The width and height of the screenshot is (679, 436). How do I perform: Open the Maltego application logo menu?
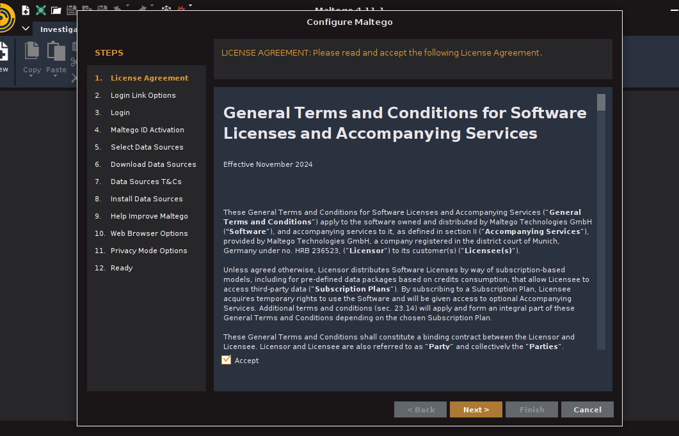(x=8, y=18)
